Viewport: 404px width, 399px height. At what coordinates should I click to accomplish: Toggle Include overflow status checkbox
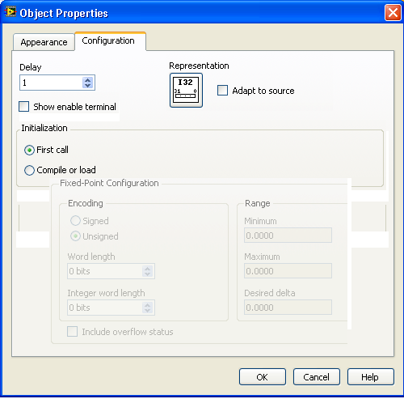[x=72, y=332]
